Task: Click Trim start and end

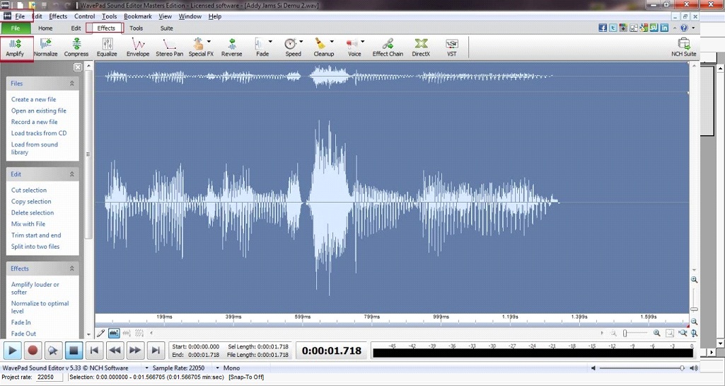Action: (x=36, y=235)
